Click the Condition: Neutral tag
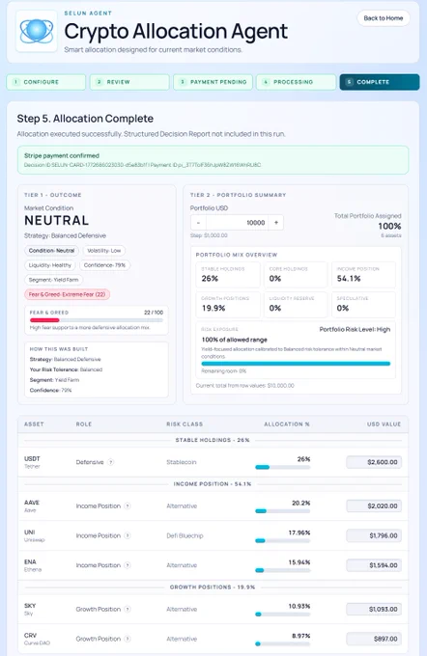 pos(51,251)
